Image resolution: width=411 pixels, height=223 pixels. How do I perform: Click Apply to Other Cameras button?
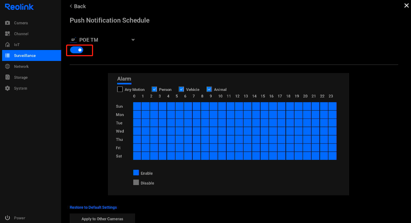[102, 219]
